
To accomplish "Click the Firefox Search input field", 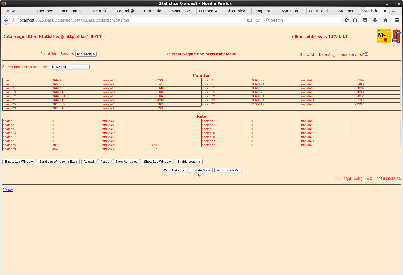I will pyautogui.click(x=304, y=20).
